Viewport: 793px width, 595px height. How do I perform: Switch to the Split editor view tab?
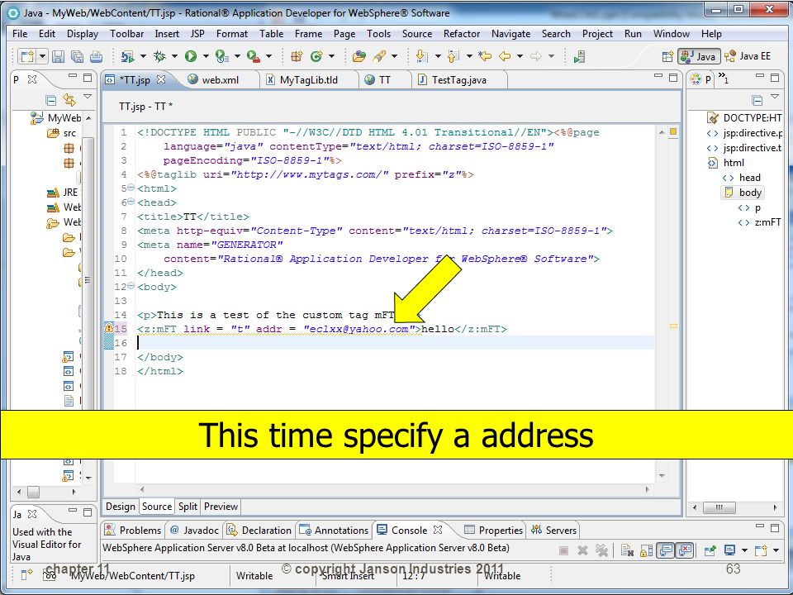click(188, 507)
